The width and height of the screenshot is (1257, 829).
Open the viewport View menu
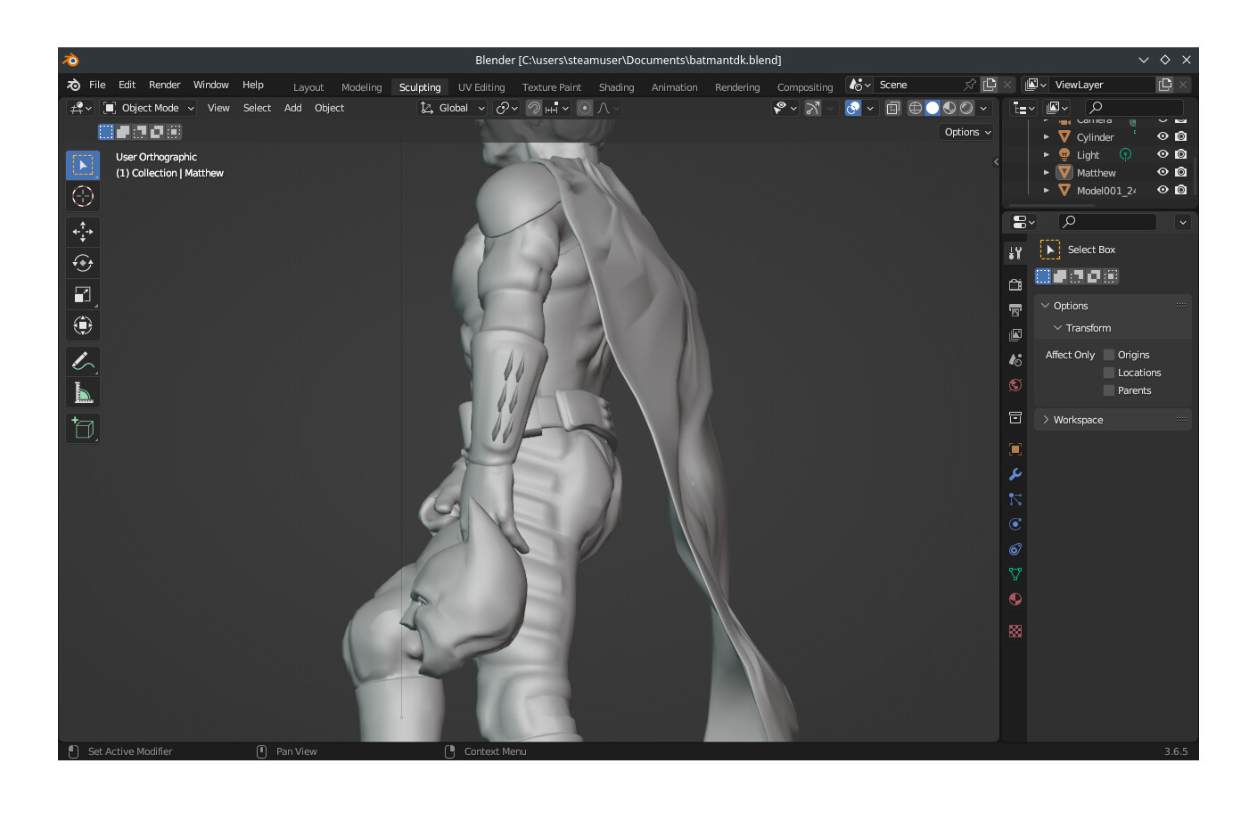(218, 108)
